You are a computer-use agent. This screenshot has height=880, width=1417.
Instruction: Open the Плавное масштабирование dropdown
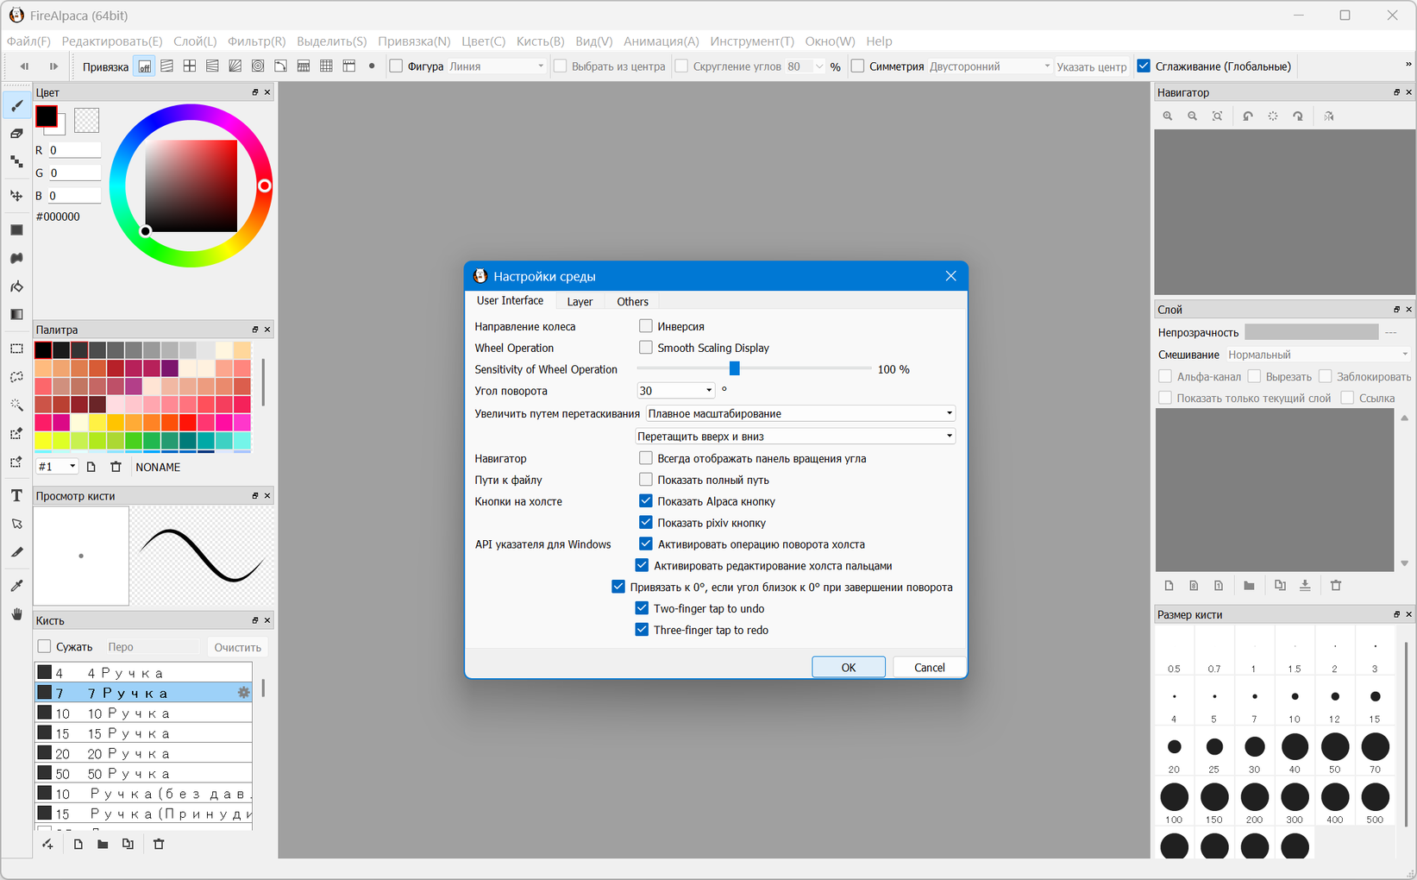point(800,414)
